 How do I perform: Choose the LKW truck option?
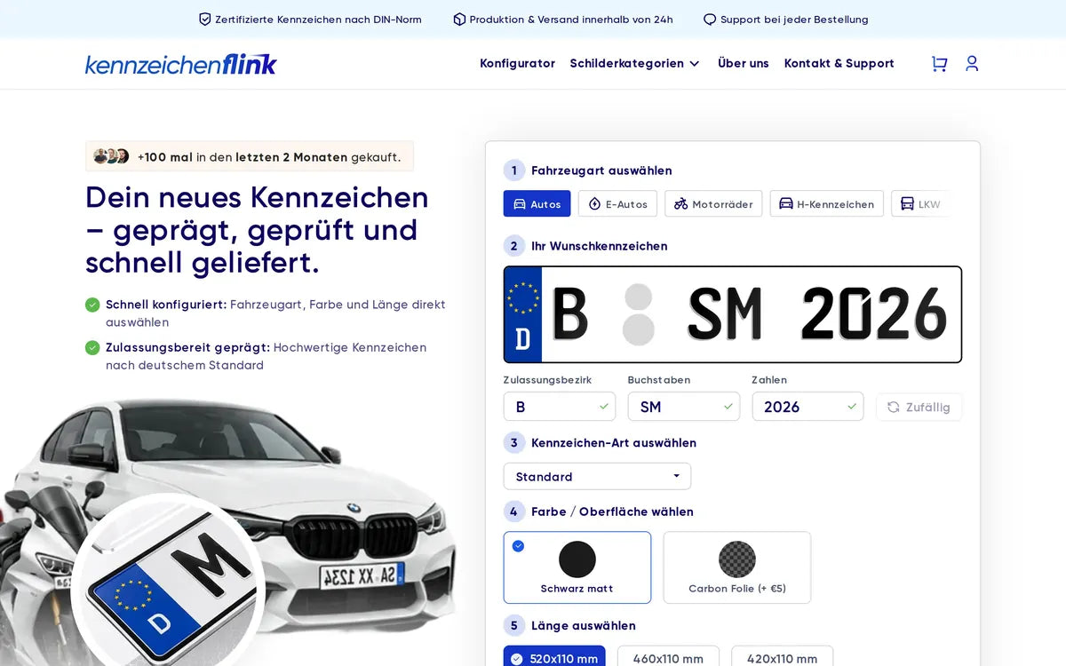point(920,203)
